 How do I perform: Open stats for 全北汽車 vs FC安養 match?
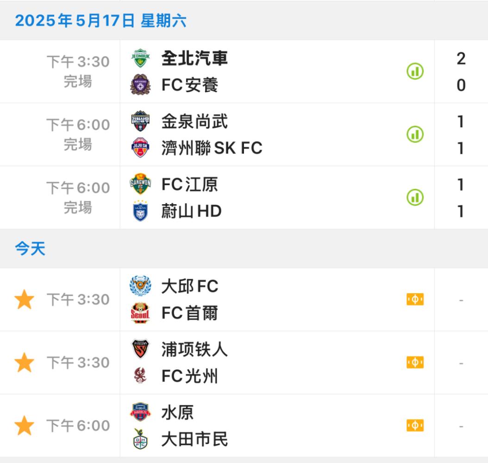coord(415,71)
